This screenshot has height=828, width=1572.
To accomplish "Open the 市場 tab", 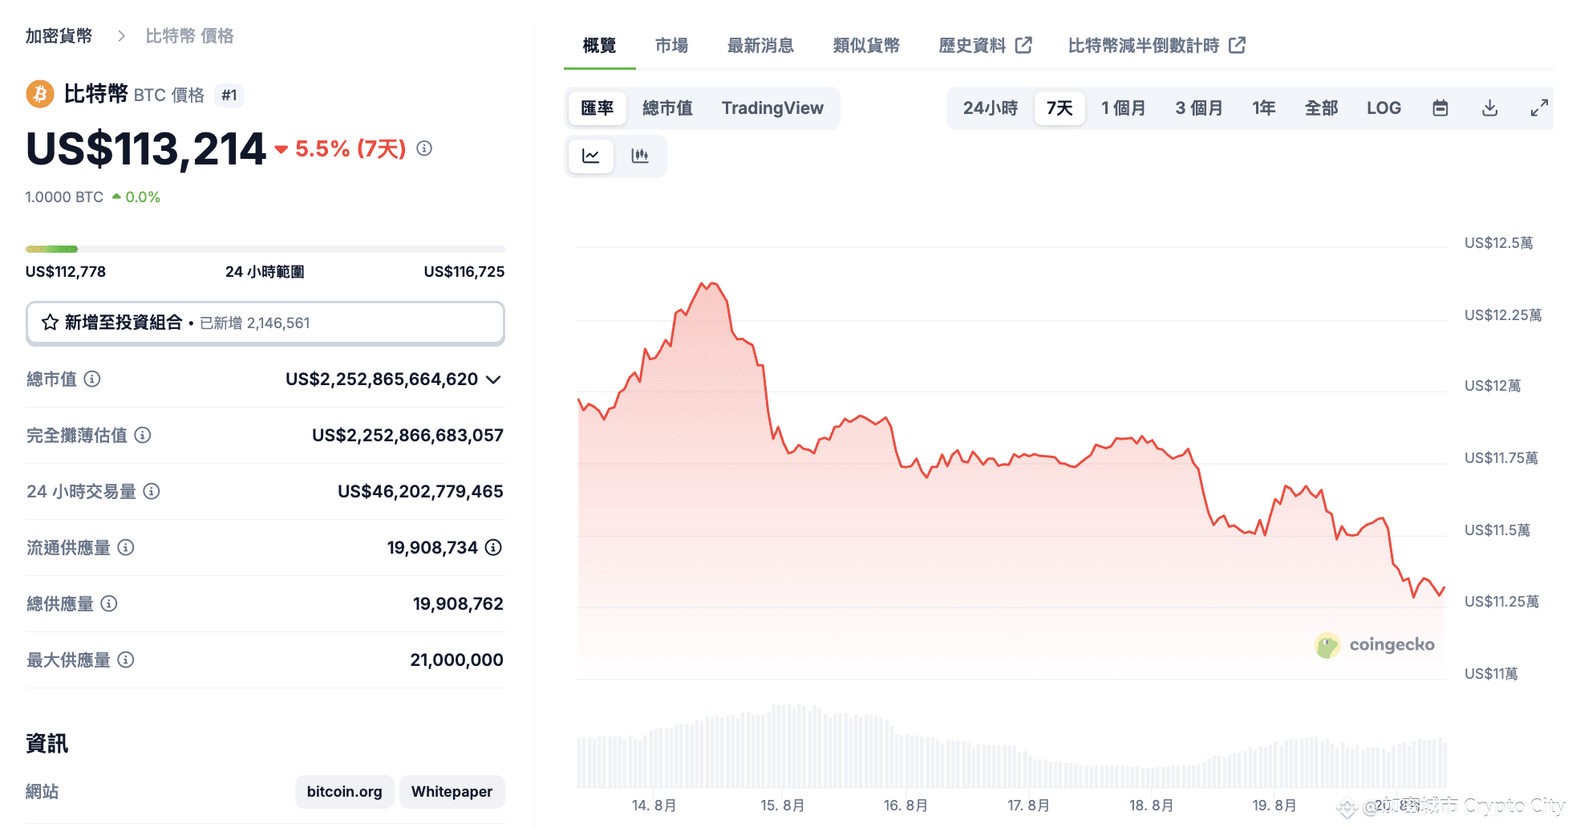I will pyautogui.click(x=671, y=46).
